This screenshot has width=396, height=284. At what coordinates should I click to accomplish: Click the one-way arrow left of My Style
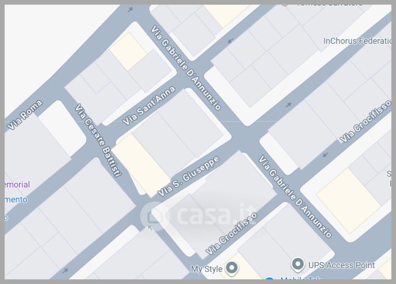65,271
